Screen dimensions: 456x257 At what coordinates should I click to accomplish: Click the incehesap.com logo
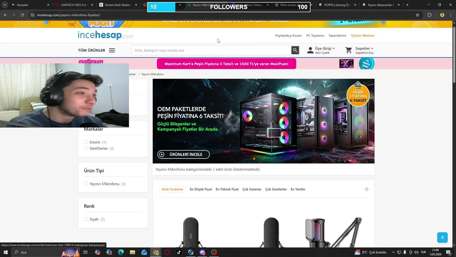105,35
